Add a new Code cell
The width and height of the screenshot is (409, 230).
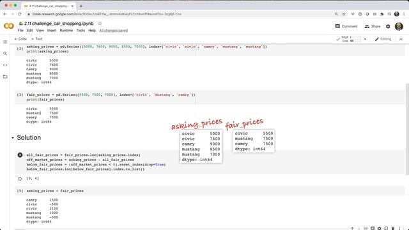20,39
